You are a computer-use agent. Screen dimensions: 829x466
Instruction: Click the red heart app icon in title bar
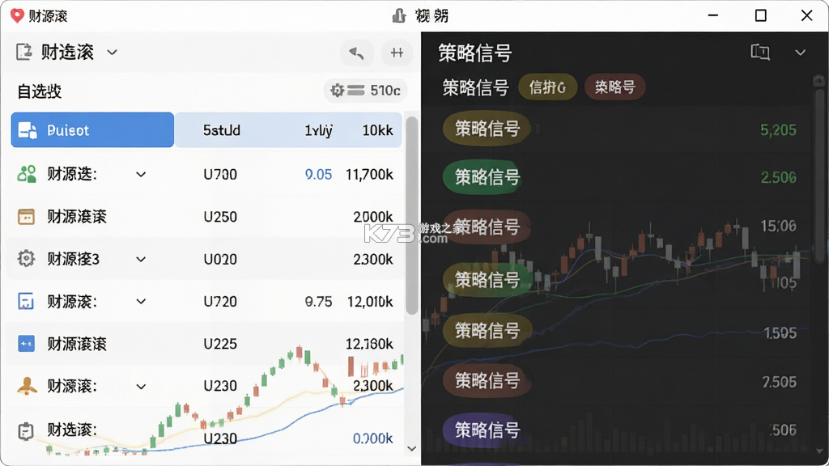point(17,16)
